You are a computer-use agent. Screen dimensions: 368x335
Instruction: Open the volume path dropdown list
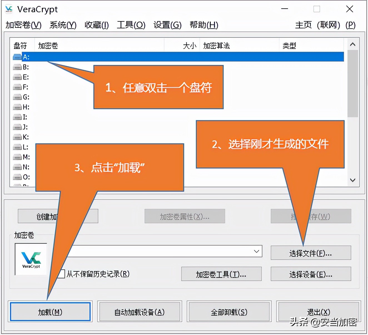256,251
